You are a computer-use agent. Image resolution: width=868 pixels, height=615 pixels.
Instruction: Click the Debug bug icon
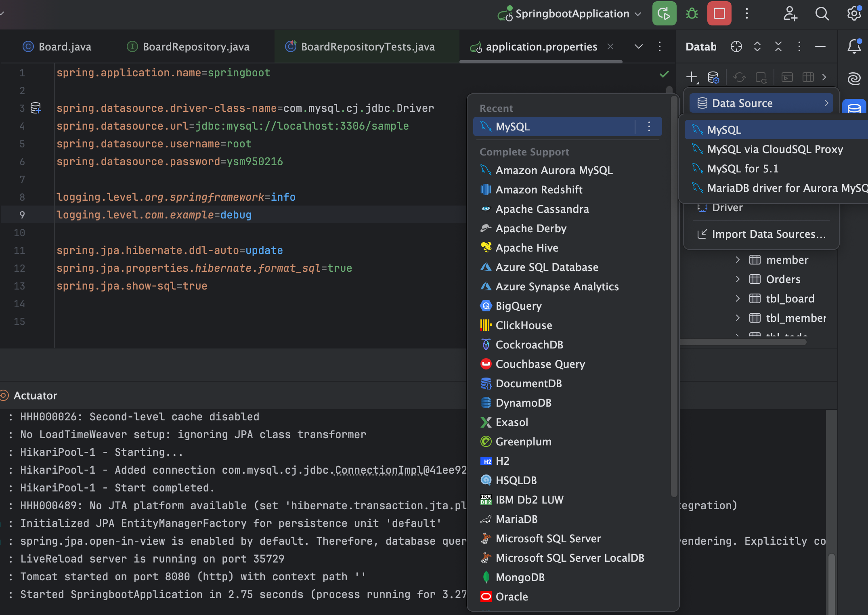click(692, 14)
